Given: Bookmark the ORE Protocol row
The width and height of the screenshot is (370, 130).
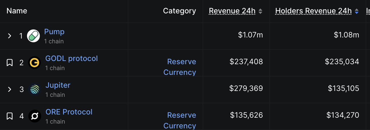Looking at the screenshot, I should point(10,116).
